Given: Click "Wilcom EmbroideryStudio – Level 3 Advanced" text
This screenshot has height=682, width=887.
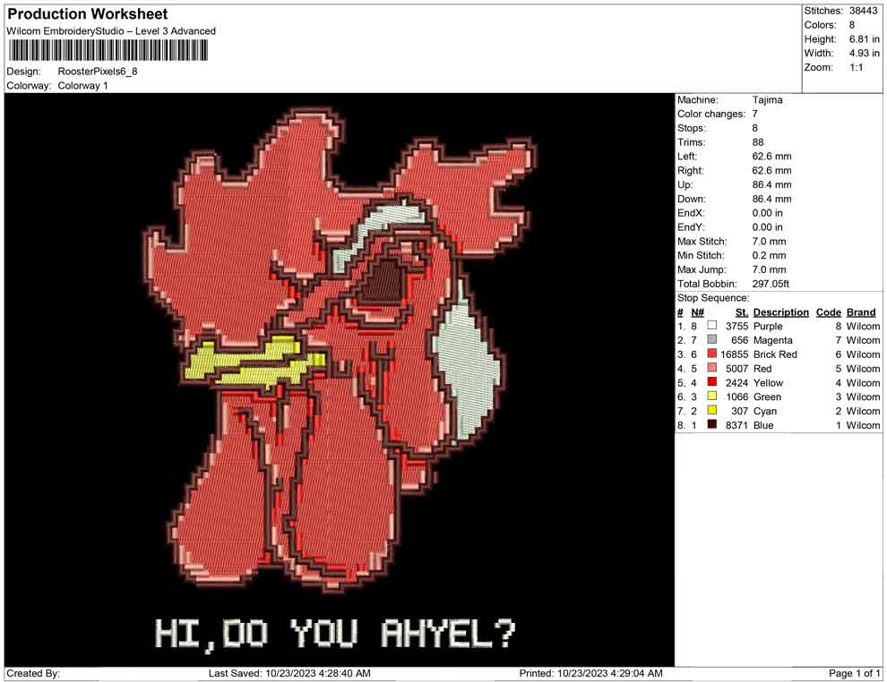Looking at the screenshot, I should tap(111, 31).
